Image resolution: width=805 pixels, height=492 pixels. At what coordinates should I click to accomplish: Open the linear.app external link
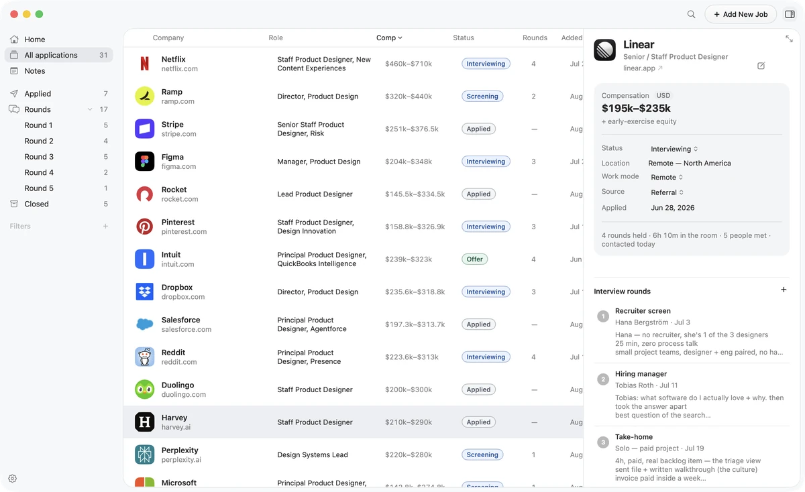643,68
